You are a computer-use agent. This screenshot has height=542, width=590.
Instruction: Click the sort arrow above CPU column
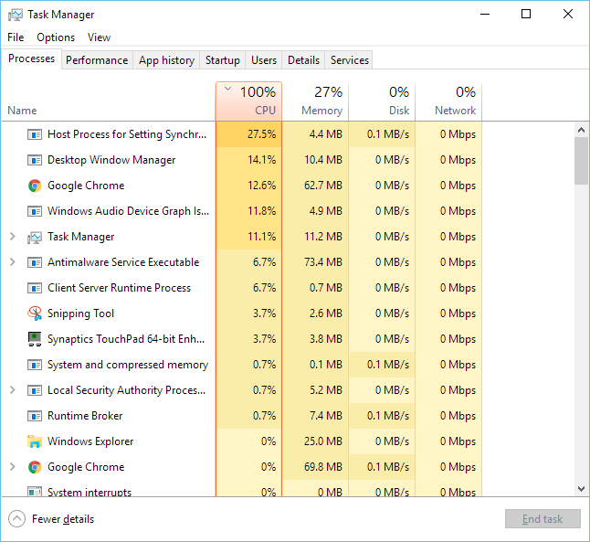click(227, 89)
